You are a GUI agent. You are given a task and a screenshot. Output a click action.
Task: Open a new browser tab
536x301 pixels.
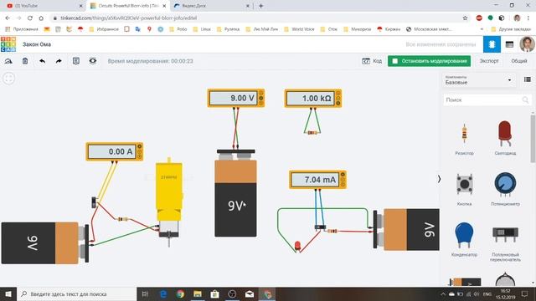(x=260, y=6)
